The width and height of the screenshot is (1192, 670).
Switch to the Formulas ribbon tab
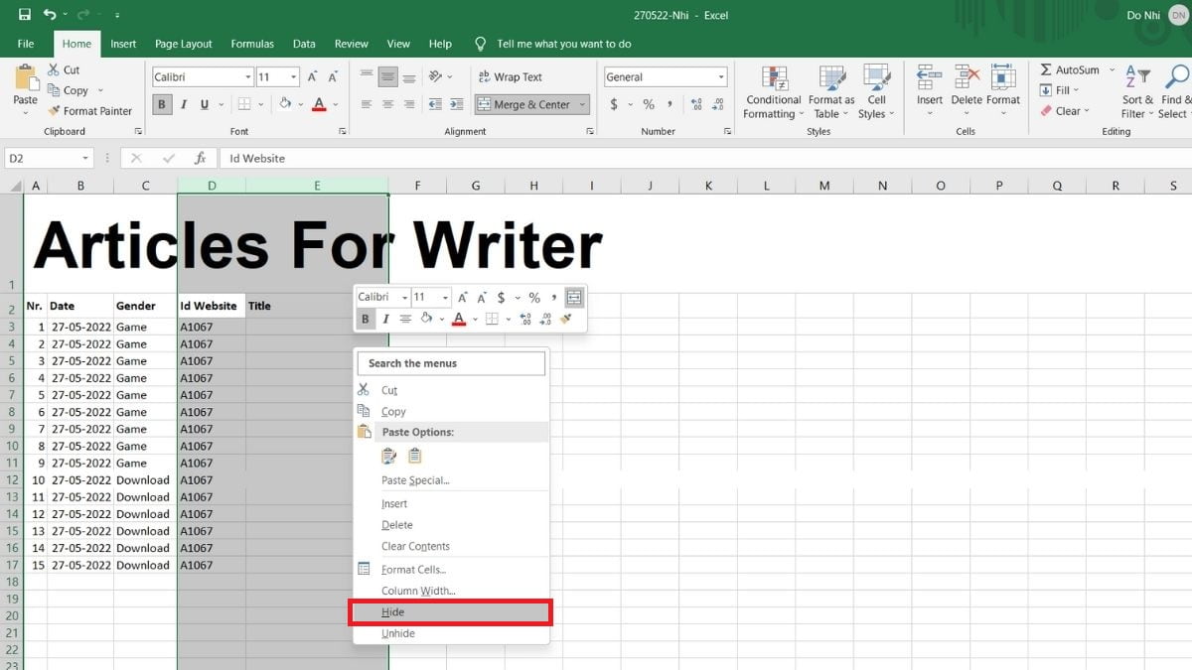(x=251, y=44)
